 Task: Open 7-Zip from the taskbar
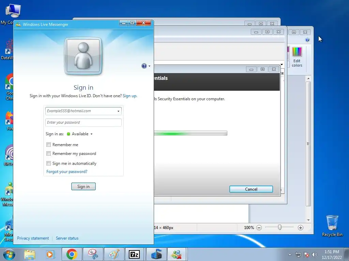coord(134,255)
